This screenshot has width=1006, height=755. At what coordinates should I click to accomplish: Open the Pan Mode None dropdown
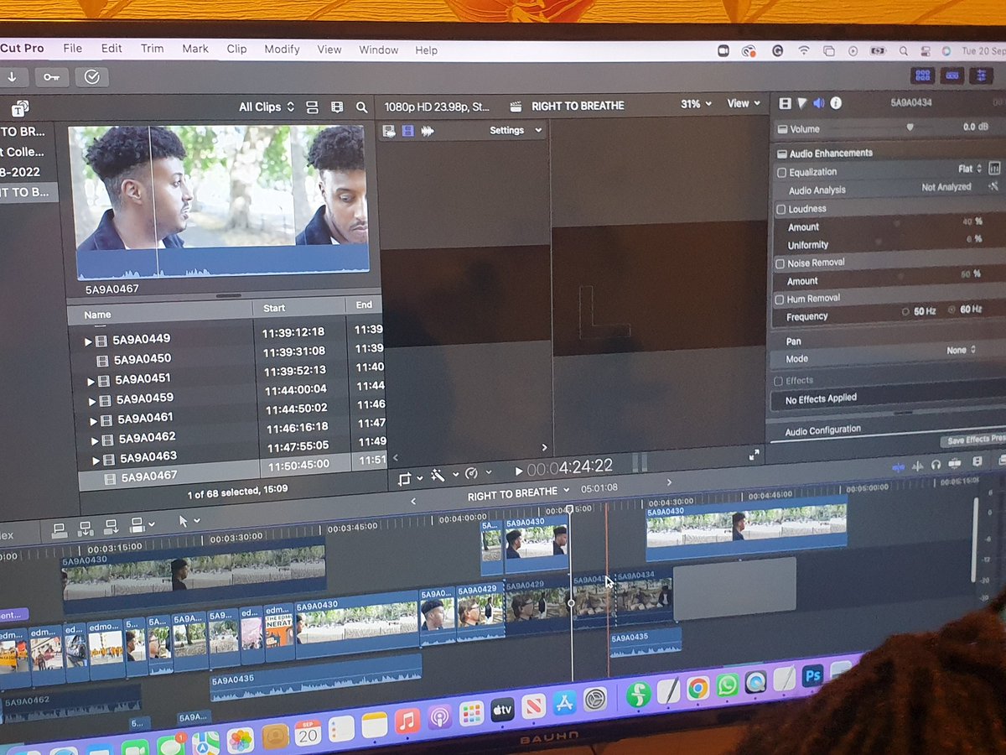(961, 350)
